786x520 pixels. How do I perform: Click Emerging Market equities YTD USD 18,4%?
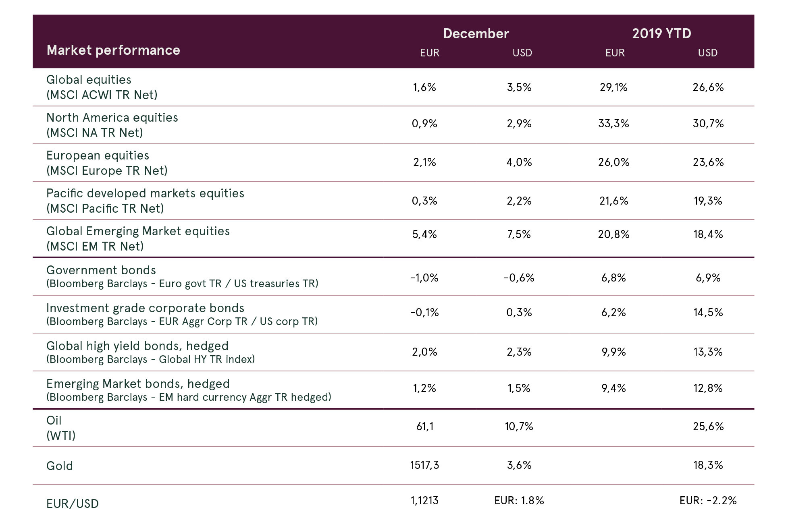click(x=708, y=234)
